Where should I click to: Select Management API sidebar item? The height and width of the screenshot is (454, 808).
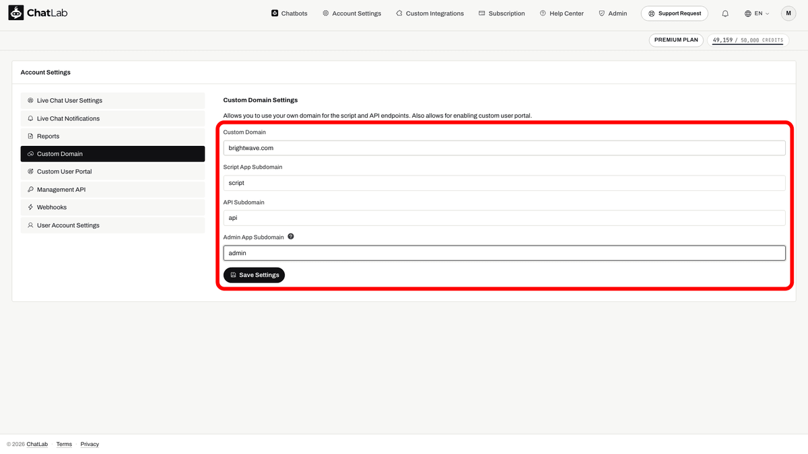112,190
